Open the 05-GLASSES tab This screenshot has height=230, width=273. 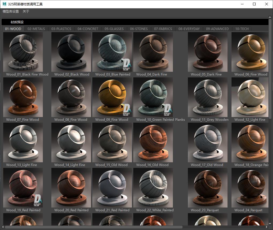(x=114, y=29)
